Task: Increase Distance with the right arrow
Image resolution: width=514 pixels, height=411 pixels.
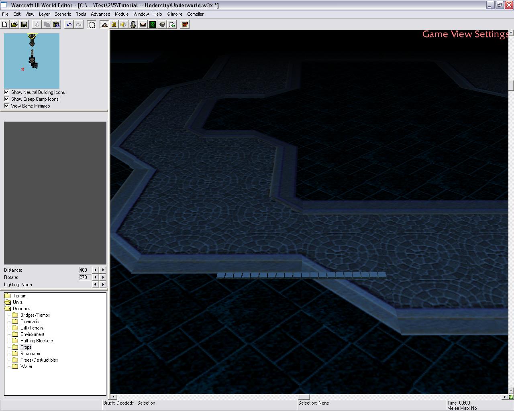Action: (x=103, y=270)
